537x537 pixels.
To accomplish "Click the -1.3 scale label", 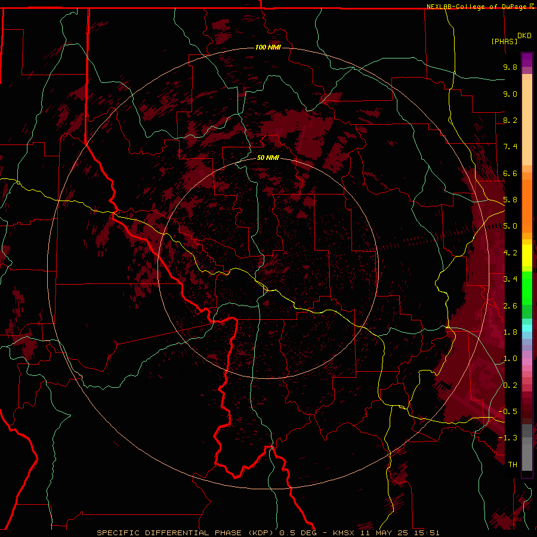I will click(508, 438).
